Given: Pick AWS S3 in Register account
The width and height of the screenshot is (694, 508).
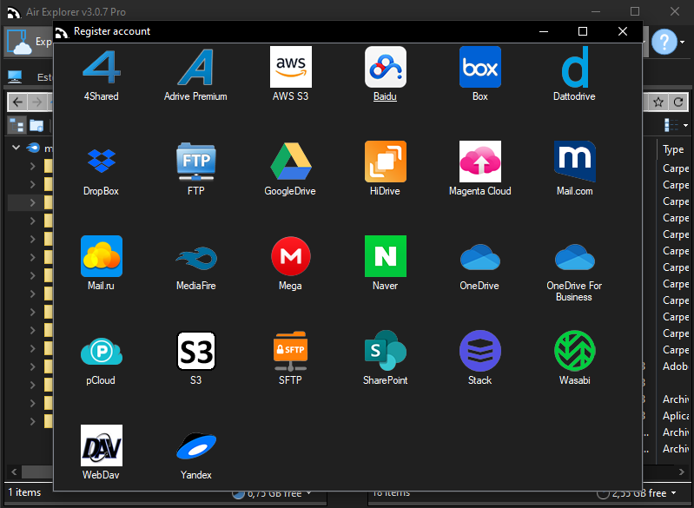Looking at the screenshot, I should tap(290, 75).
